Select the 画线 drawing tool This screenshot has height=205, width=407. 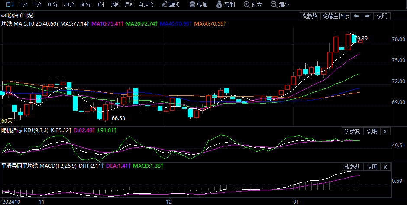pyautogui.click(x=170, y=5)
